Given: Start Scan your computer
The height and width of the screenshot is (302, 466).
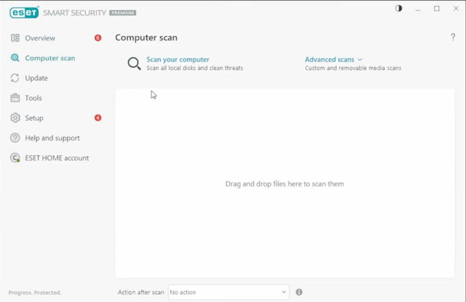Looking at the screenshot, I should tap(178, 59).
